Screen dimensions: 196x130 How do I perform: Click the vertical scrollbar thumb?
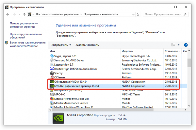189,63
